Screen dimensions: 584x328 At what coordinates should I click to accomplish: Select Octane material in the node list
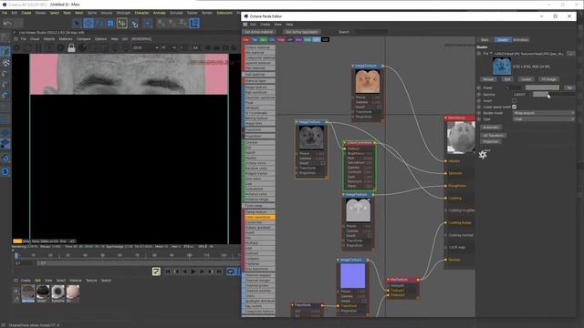click(259, 47)
